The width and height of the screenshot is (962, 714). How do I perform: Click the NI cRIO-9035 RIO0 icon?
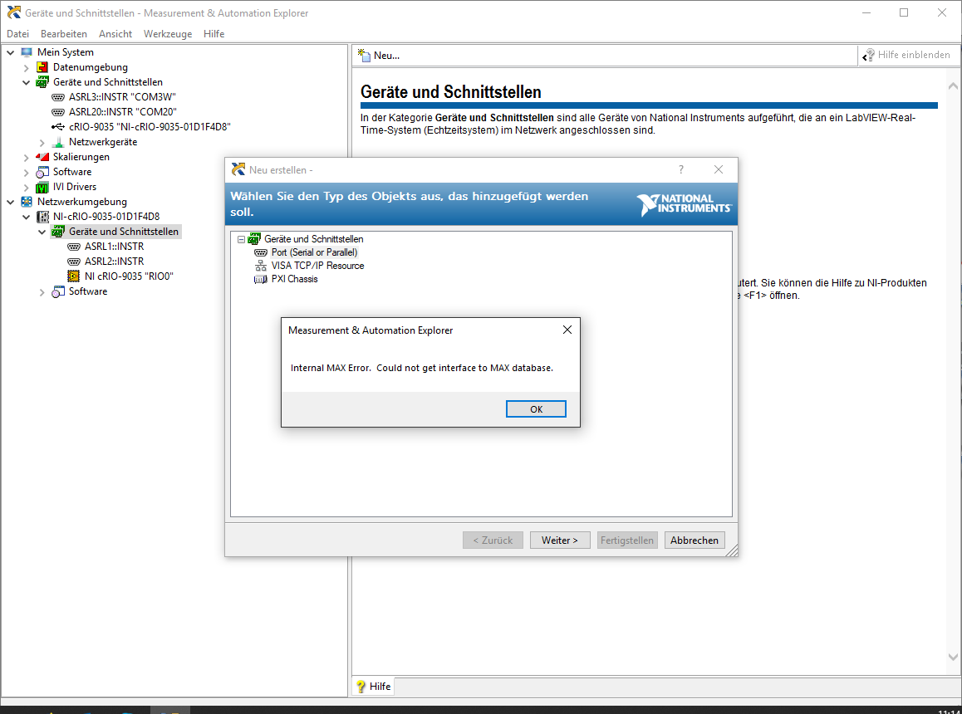[74, 276]
